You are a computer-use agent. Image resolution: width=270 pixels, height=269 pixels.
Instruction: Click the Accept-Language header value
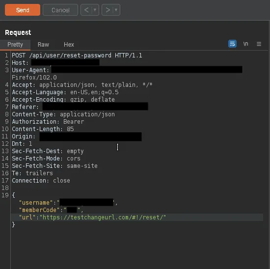[94, 92]
